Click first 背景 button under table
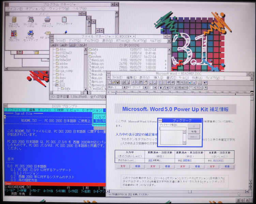 point(138,166)
